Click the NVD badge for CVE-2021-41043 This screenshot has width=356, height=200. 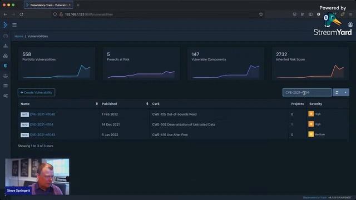click(x=24, y=135)
